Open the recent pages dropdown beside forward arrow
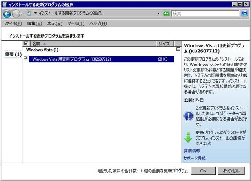251x181 pixels. pos(22,14)
